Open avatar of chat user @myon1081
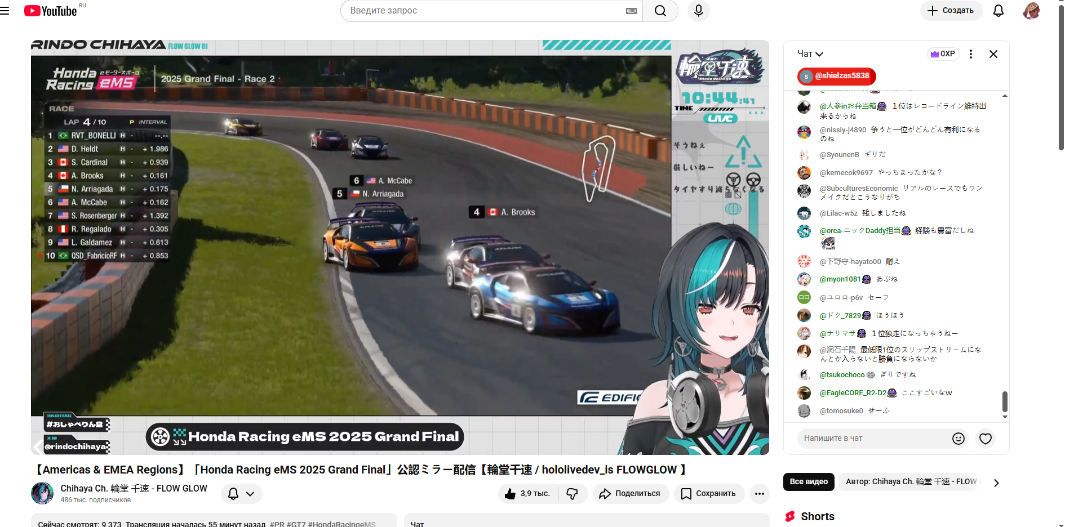This screenshot has width=1065, height=527. (804, 279)
